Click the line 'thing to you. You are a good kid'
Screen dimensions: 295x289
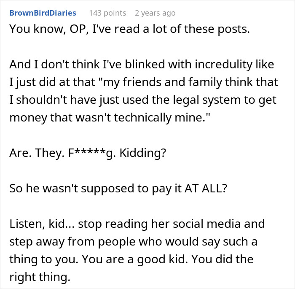coord(131,259)
